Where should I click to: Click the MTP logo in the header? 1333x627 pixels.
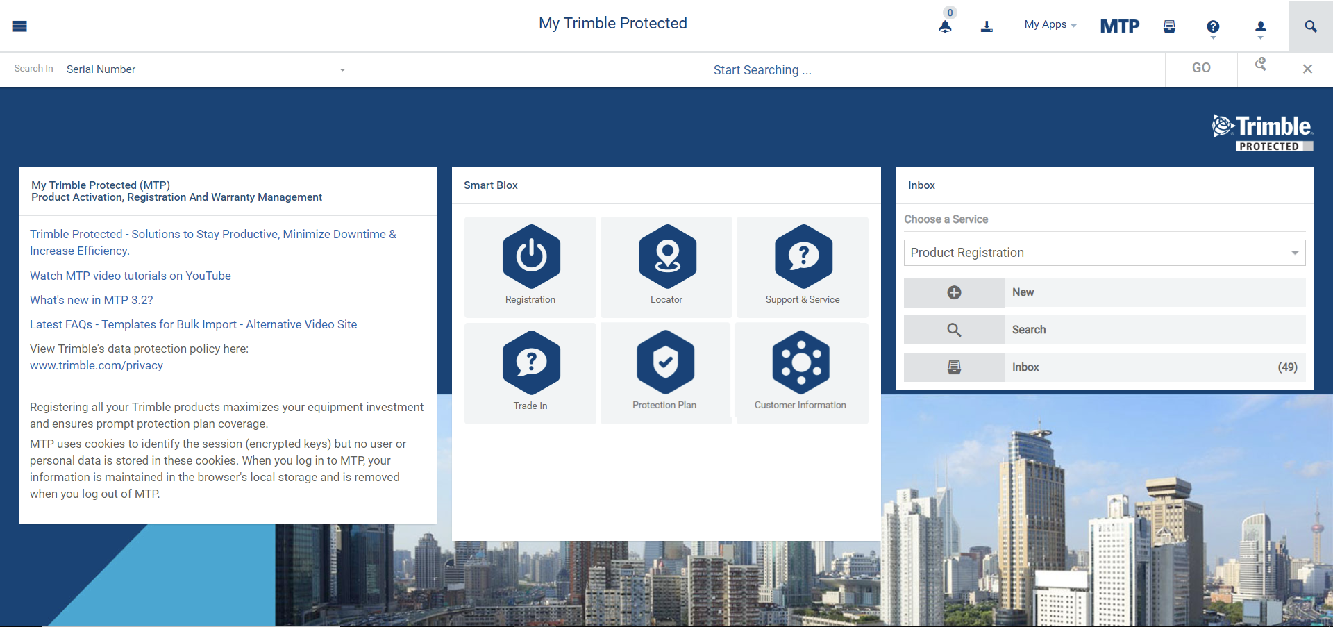1119,26
